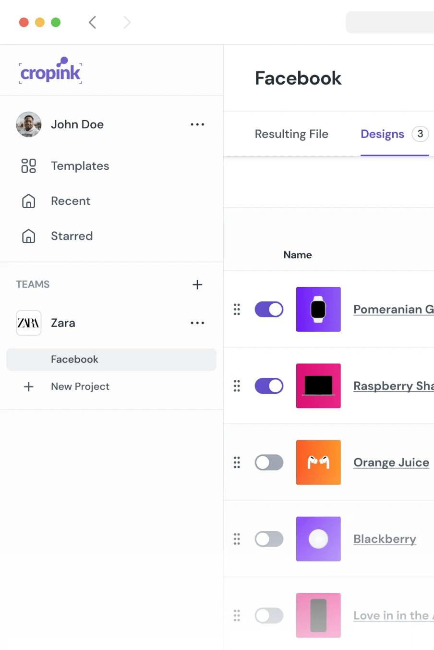Open the Templates grid icon
This screenshot has width=434, height=650.
pyautogui.click(x=29, y=166)
